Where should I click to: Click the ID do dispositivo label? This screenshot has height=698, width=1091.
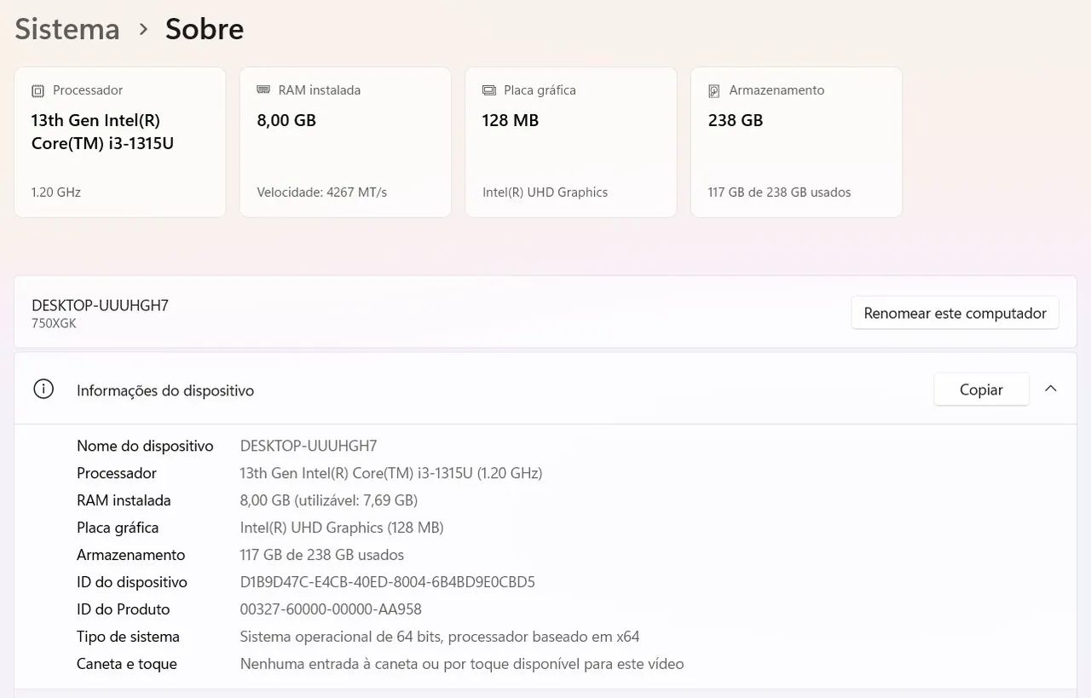click(132, 582)
